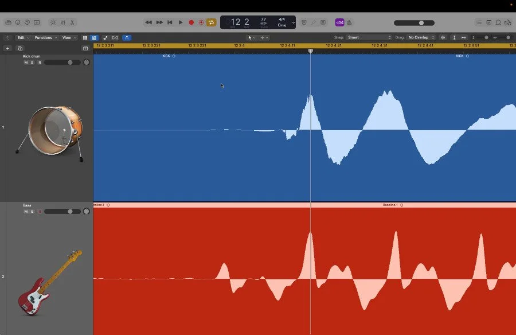Mute the Bass track

click(26, 212)
